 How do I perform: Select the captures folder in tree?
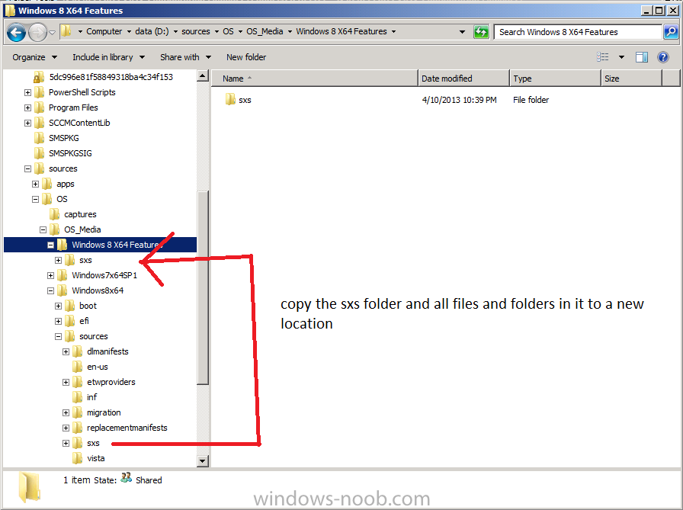point(80,214)
